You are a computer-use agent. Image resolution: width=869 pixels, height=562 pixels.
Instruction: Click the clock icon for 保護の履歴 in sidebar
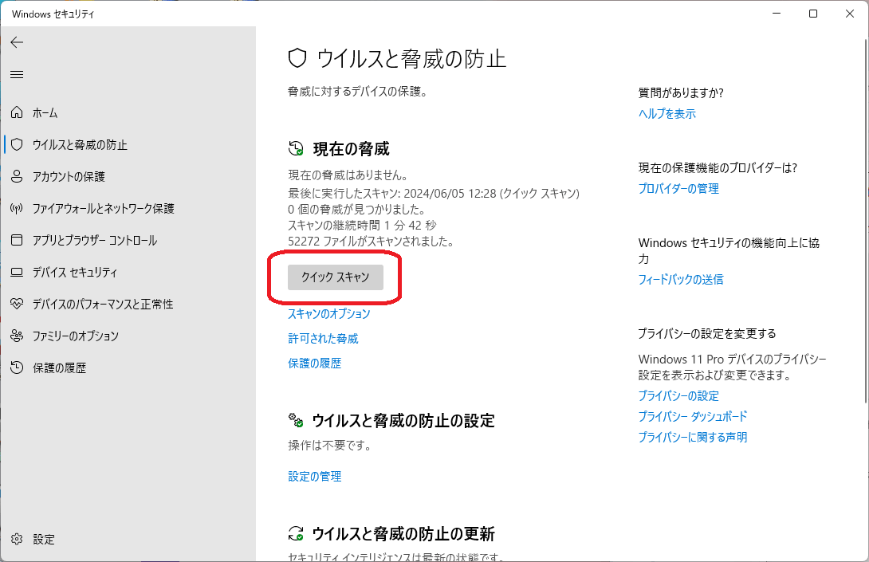[x=18, y=367]
